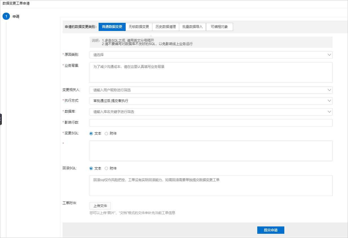Click the note about database-unfriendly SQL

point(147,44)
